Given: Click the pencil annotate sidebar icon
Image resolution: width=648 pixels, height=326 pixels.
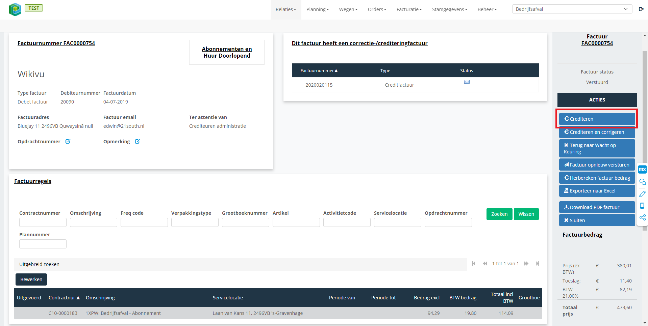Looking at the screenshot, I should click(642, 194).
